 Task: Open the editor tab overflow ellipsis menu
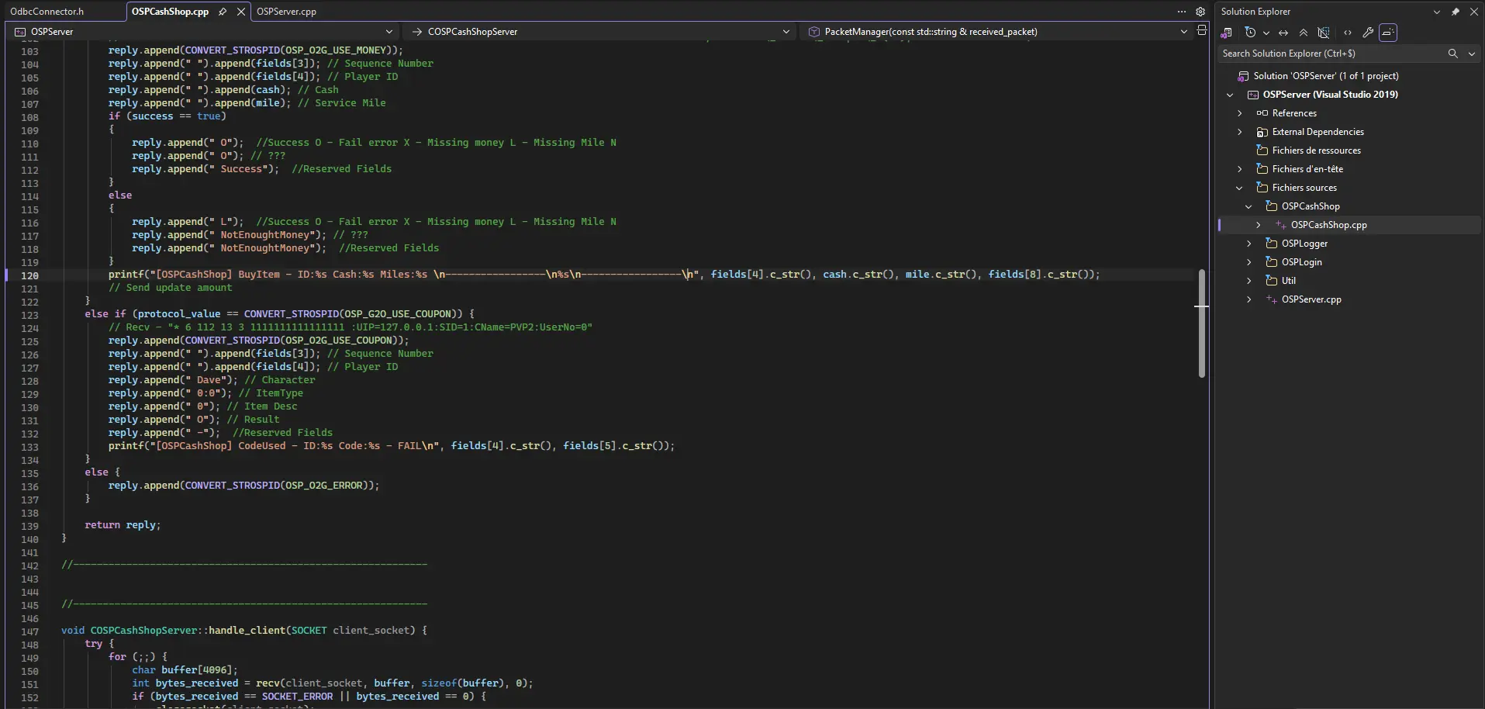(x=1182, y=12)
